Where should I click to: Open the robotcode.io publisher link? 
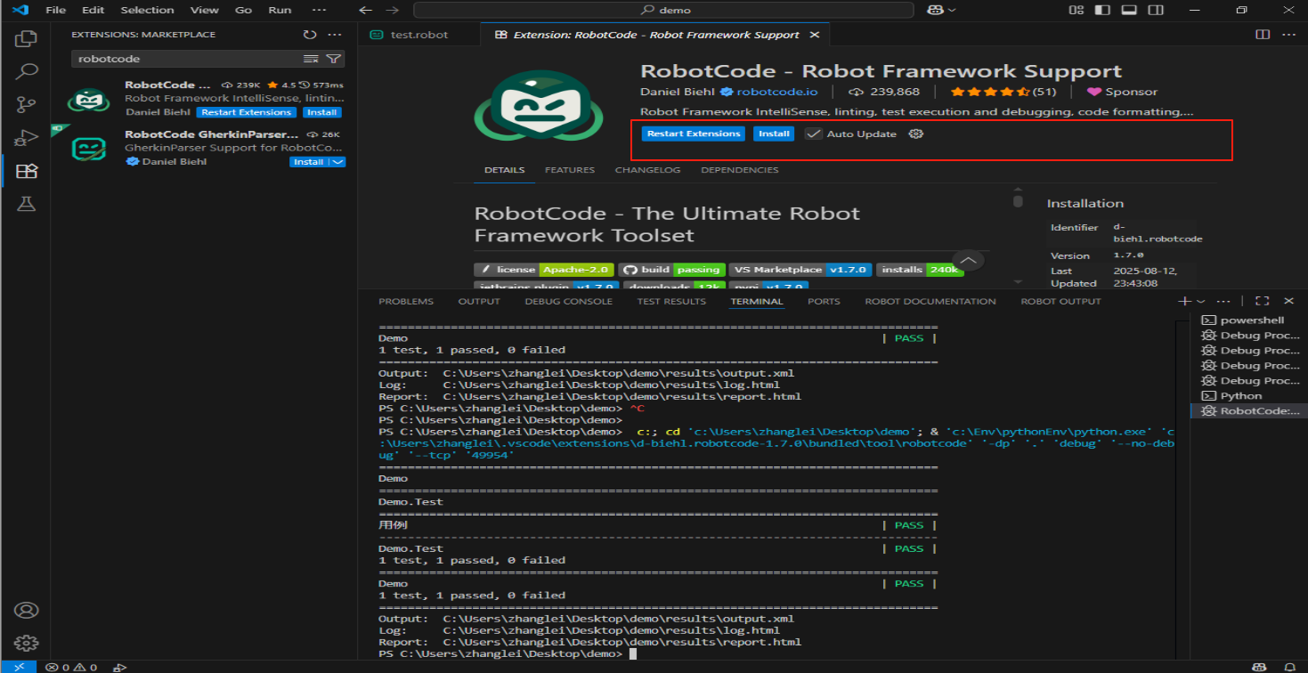[x=776, y=92]
